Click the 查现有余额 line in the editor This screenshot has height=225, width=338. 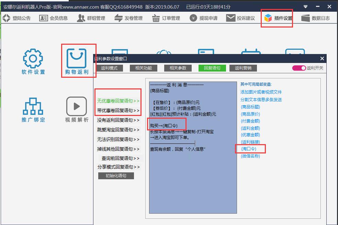(178, 149)
